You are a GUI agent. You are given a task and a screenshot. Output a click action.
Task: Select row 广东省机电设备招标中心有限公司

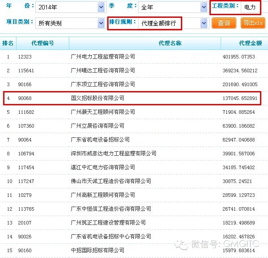coord(134,237)
